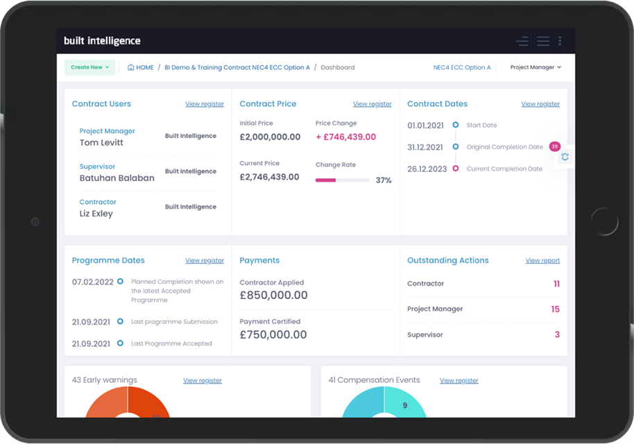Click Price Change value + £746,439.00

click(x=345, y=137)
